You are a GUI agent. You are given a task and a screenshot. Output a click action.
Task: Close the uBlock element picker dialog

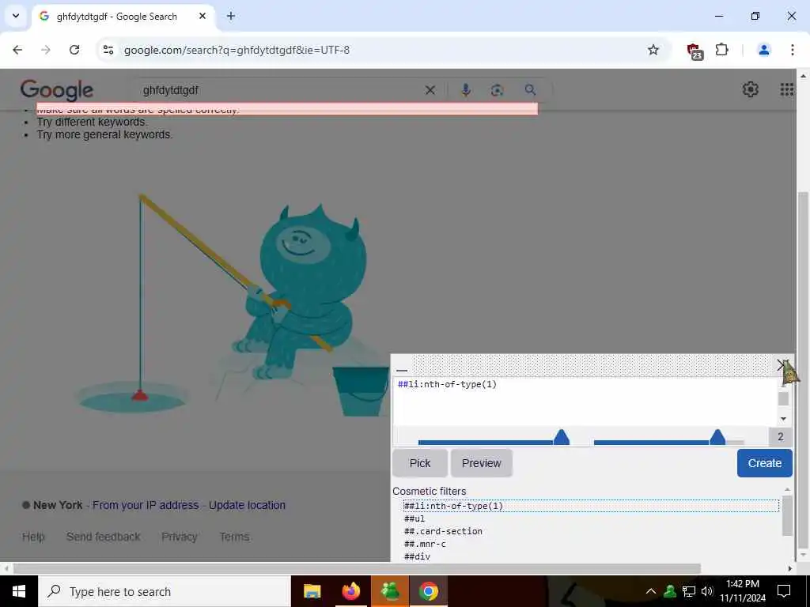(x=781, y=365)
